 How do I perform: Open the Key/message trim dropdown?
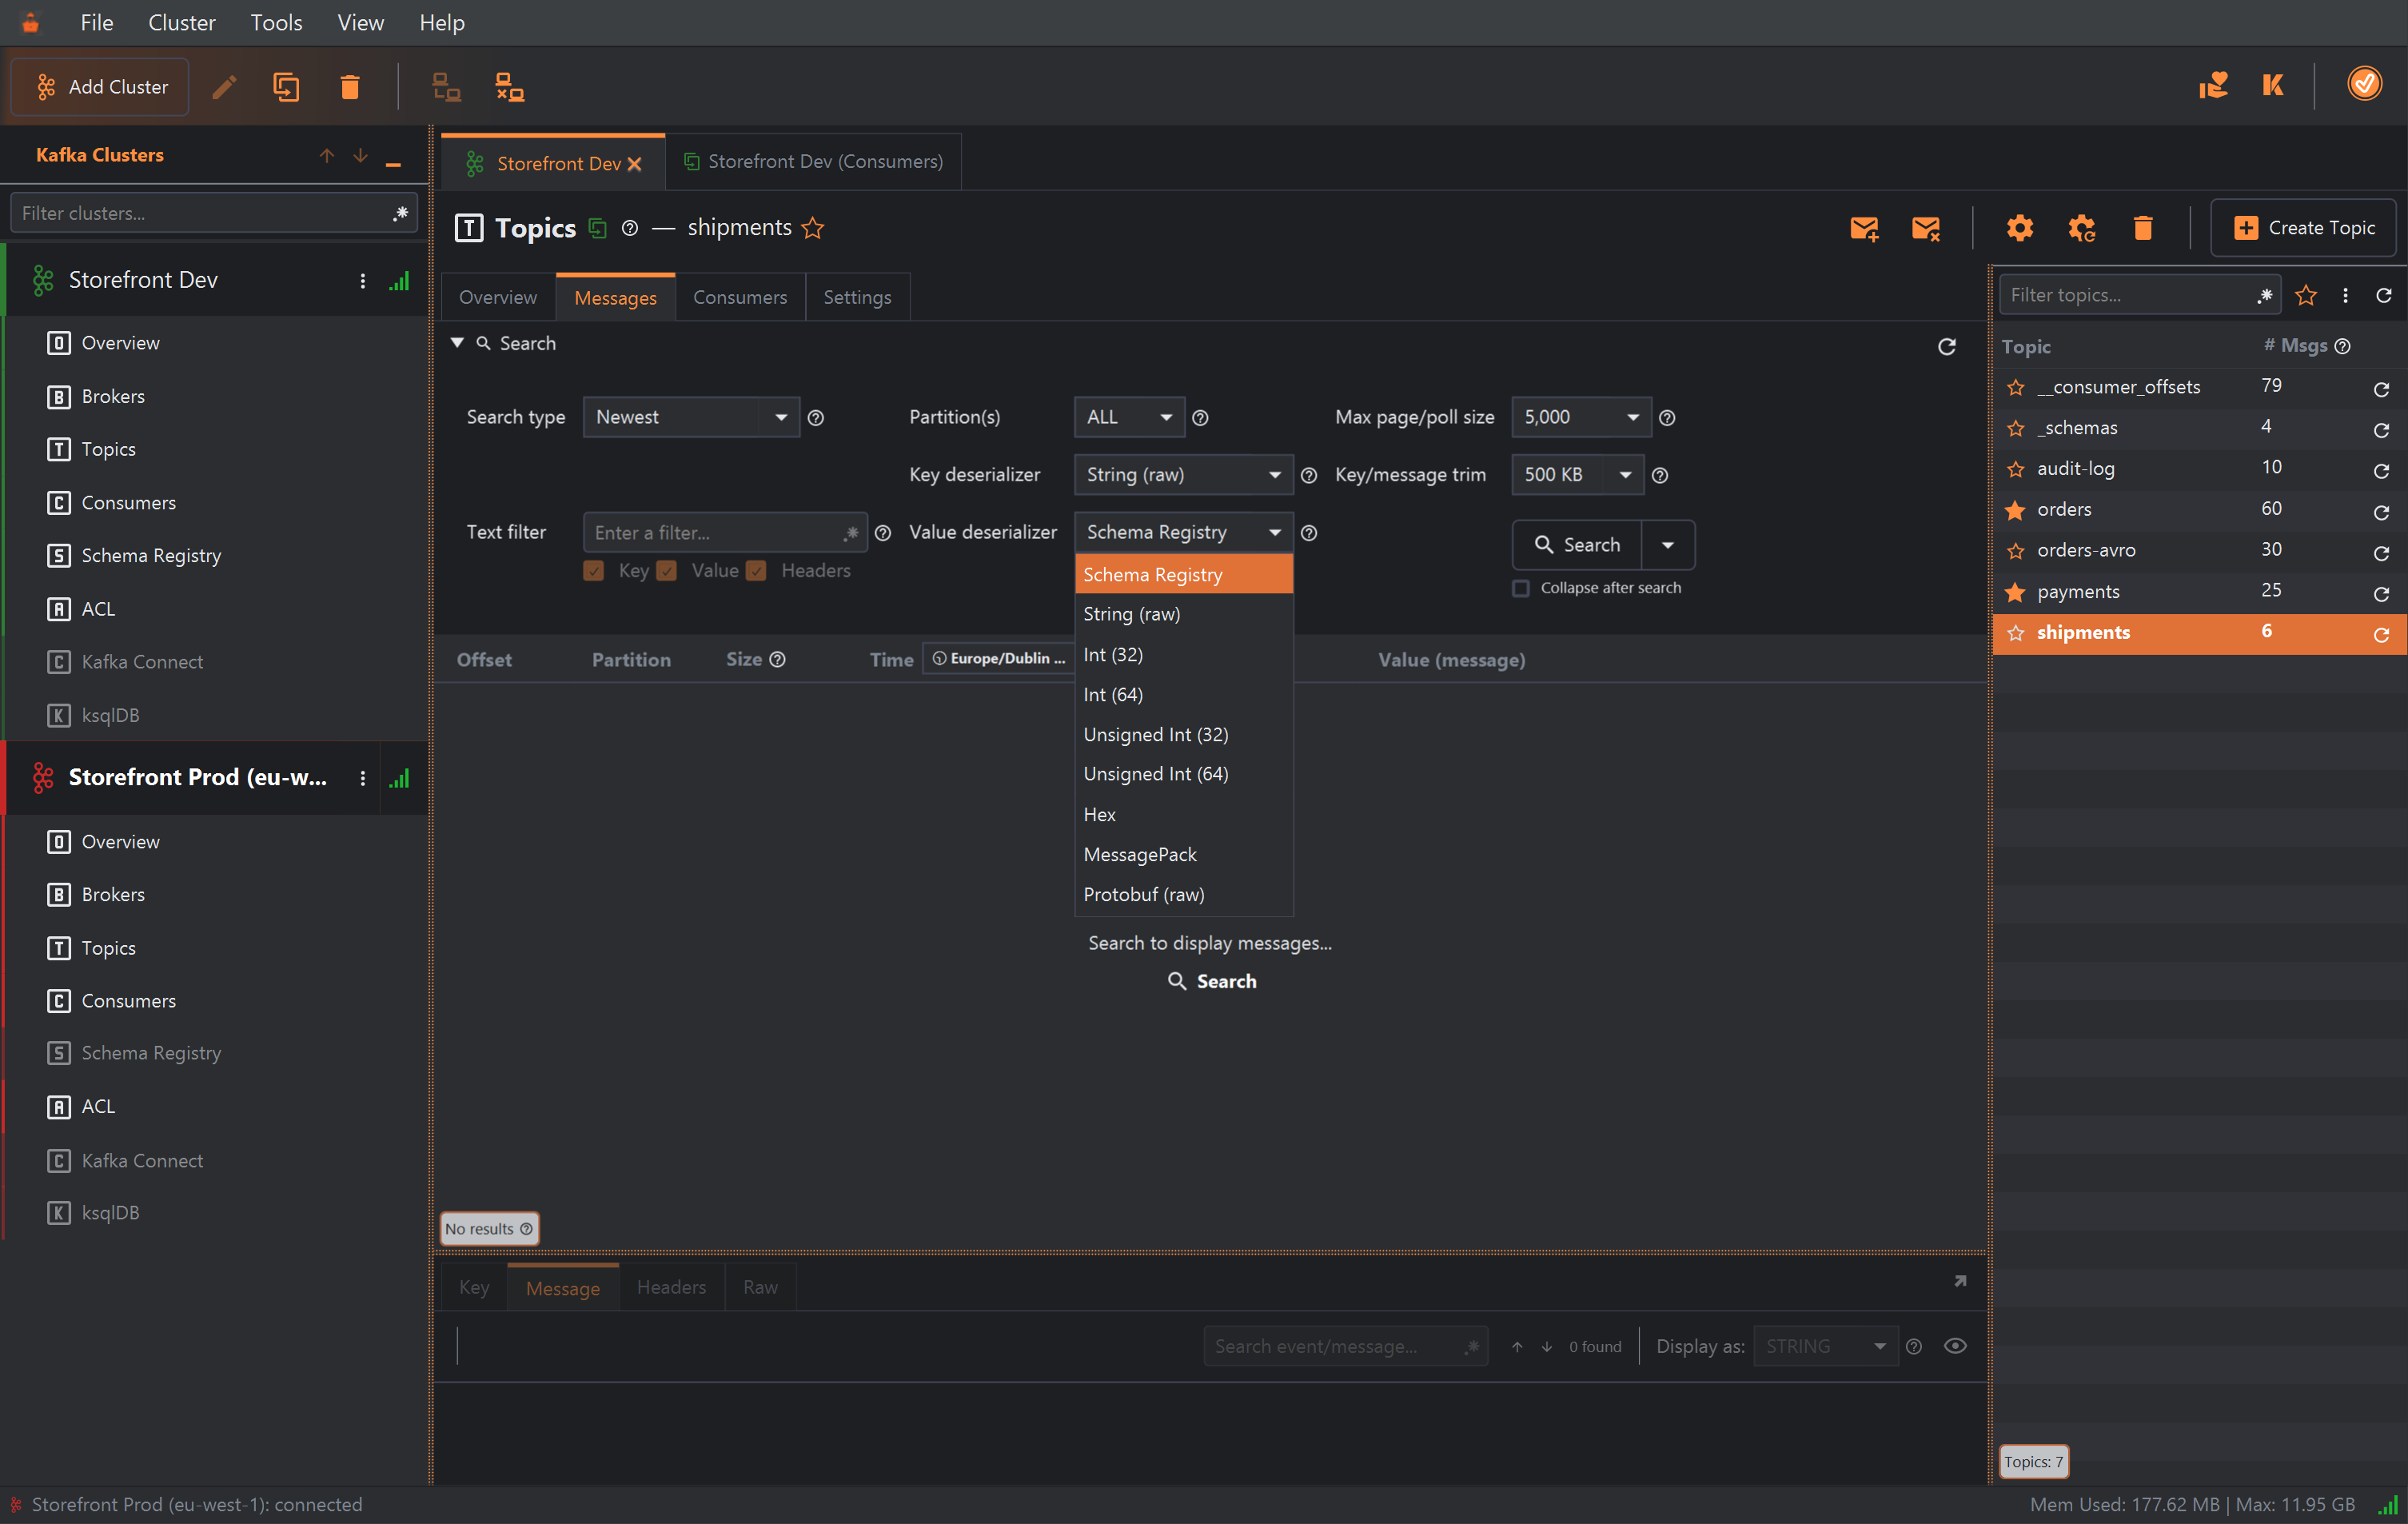click(1577, 474)
